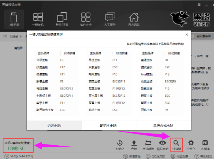The image size is (214, 159).
Task: Click the 七彩虹主板 row label
Action: click(x=44, y=96)
